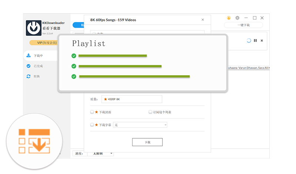Check the 订阅这个列表 option
The image size is (296, 174).
point(150,112)
